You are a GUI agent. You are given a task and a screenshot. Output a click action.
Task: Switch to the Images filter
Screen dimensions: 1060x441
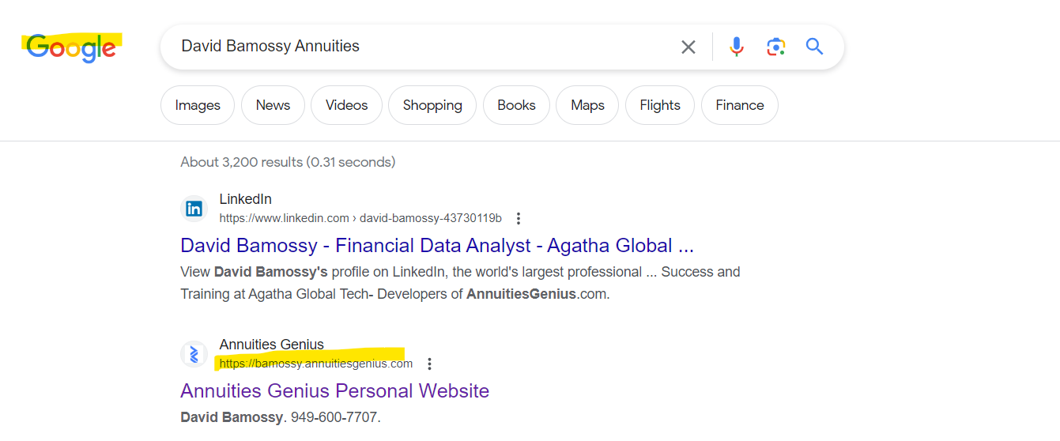[198, 105]
